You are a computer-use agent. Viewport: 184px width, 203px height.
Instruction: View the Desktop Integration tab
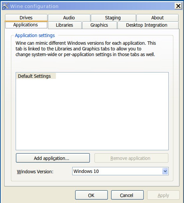coord(147,25)
